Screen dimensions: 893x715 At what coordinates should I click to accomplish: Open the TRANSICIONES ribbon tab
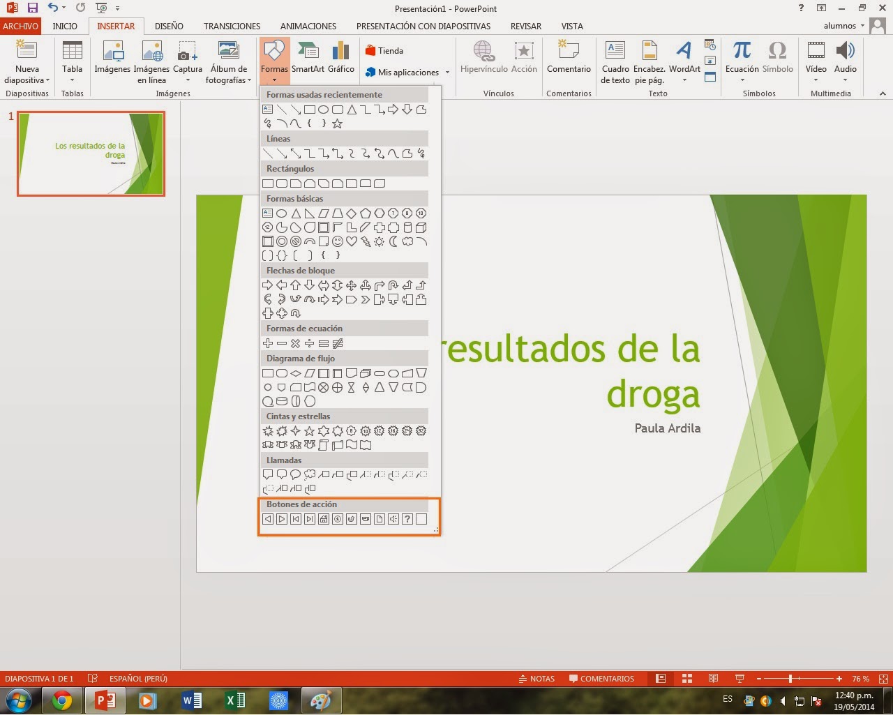pyautogui.click(x=232, y=26)
